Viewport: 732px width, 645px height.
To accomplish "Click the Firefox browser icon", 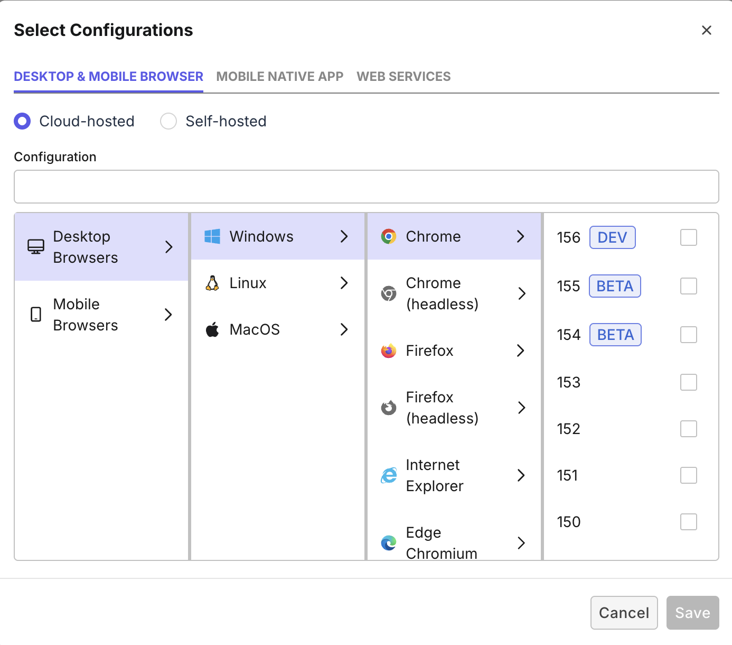I will click(389, 351).
